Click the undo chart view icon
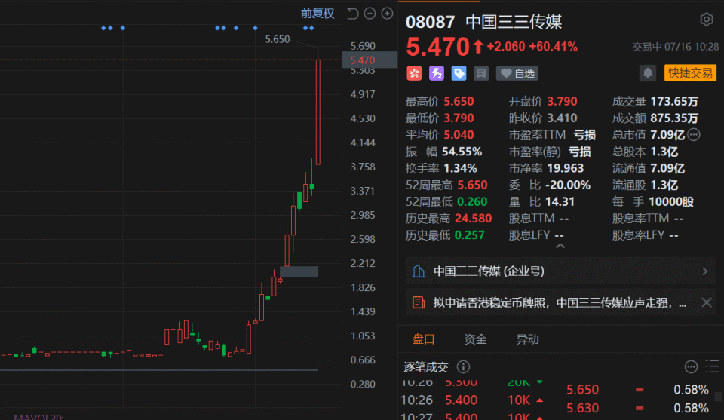The image size is (724, 420). click(x=352, y=14)
